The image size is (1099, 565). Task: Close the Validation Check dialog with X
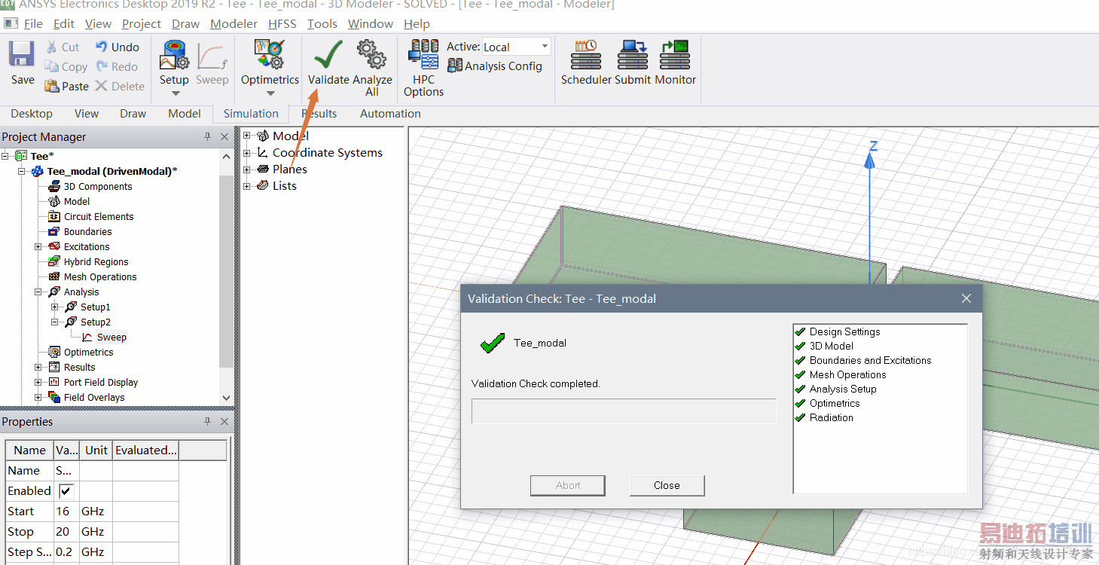coord(966,298)
